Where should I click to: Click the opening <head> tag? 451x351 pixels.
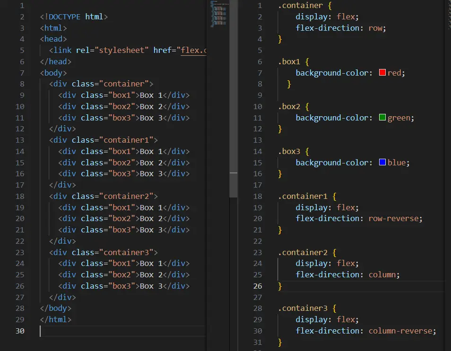click(x=53, y=39)
